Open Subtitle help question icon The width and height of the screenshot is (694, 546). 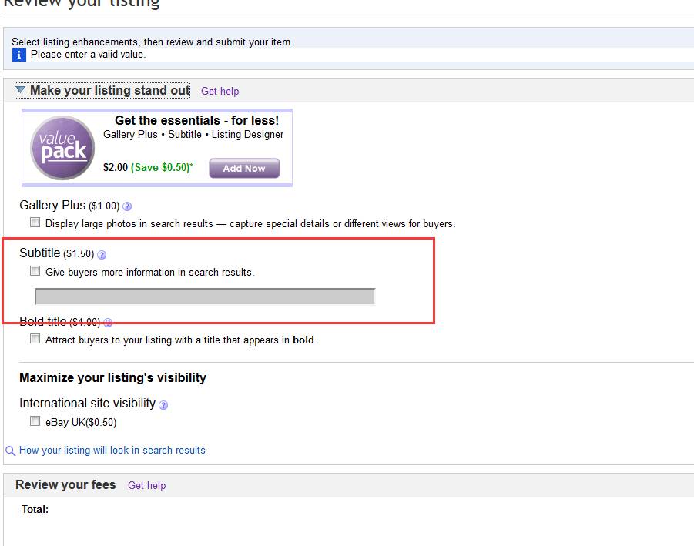(102, 254)
